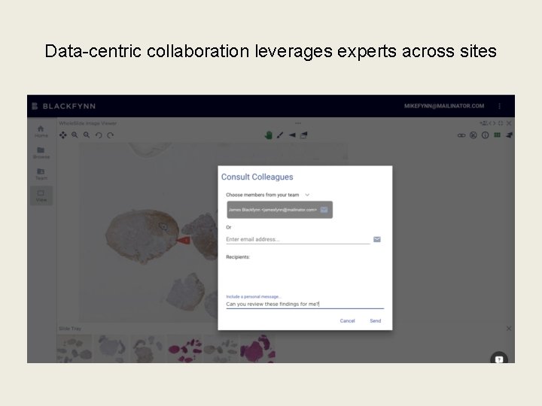Click the paper-plane send consult icon
Screen dimensions: 542x406
tap(509, 135)
